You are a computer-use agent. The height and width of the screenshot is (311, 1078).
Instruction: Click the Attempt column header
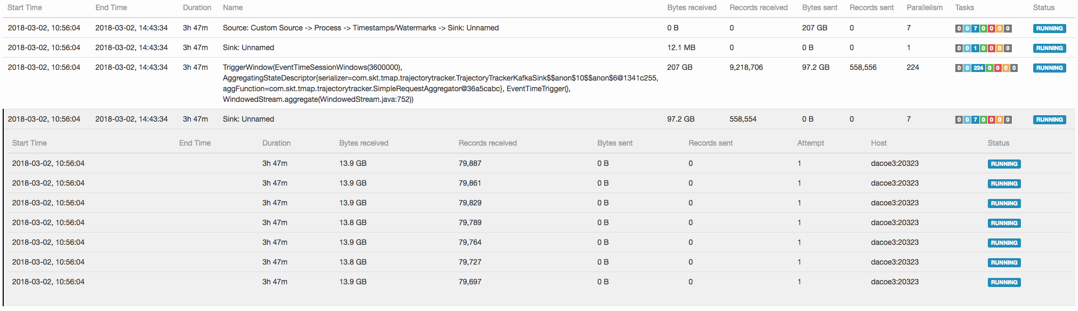(x=810, y=143)
